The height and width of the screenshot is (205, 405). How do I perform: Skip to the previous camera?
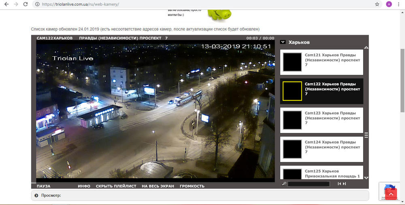click(x=339, y=184)
